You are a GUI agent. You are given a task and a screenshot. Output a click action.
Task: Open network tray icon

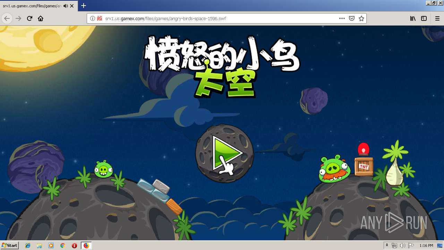coord(394,245)
